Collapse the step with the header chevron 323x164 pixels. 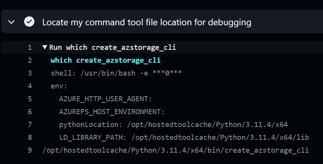(12, 22)
